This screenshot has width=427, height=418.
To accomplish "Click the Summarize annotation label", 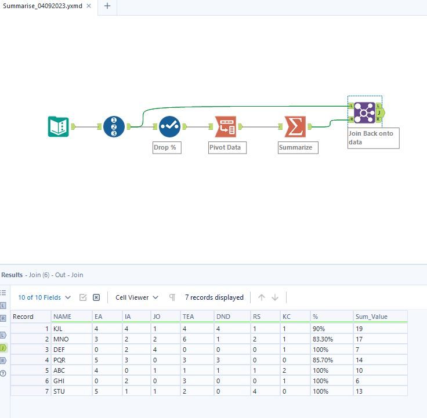I will 298,147.
